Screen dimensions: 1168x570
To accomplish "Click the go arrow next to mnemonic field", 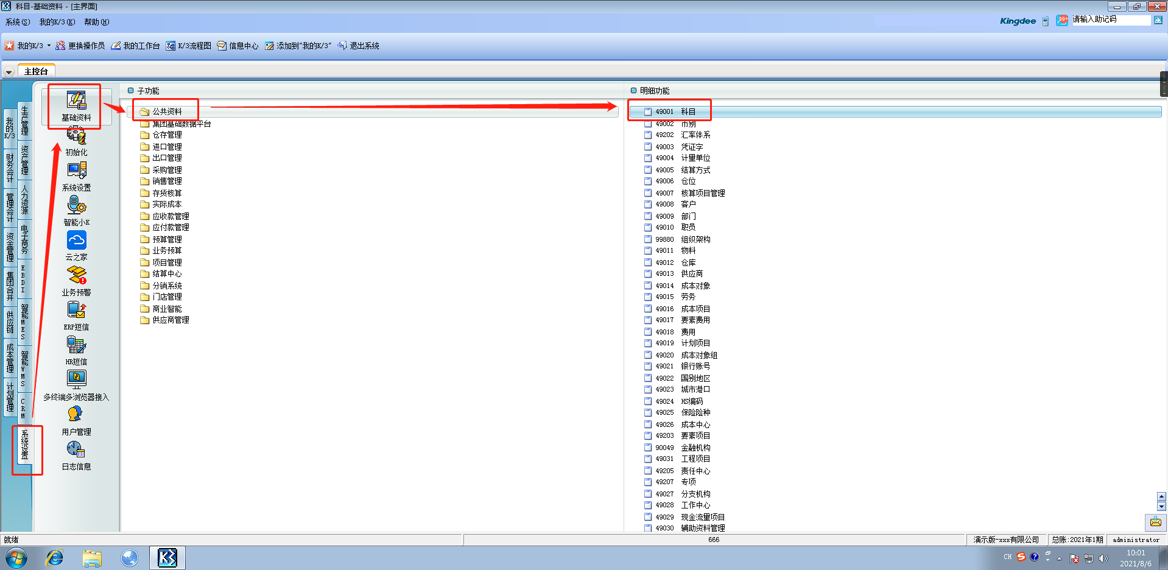I will click(x=1158, y=20).
